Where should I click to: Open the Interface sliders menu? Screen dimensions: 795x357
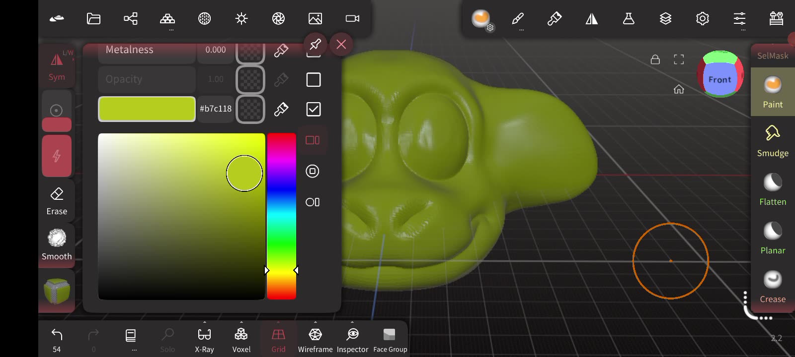pyautogui.click(x=739, y=19)
